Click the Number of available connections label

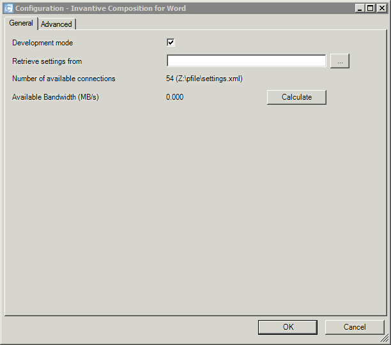(64, 79)
